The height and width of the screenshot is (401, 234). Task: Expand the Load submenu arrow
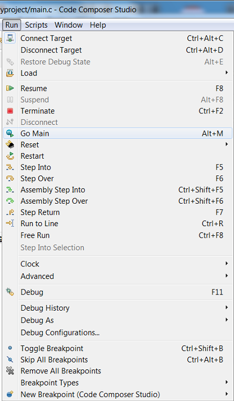[x=227, y=73]
